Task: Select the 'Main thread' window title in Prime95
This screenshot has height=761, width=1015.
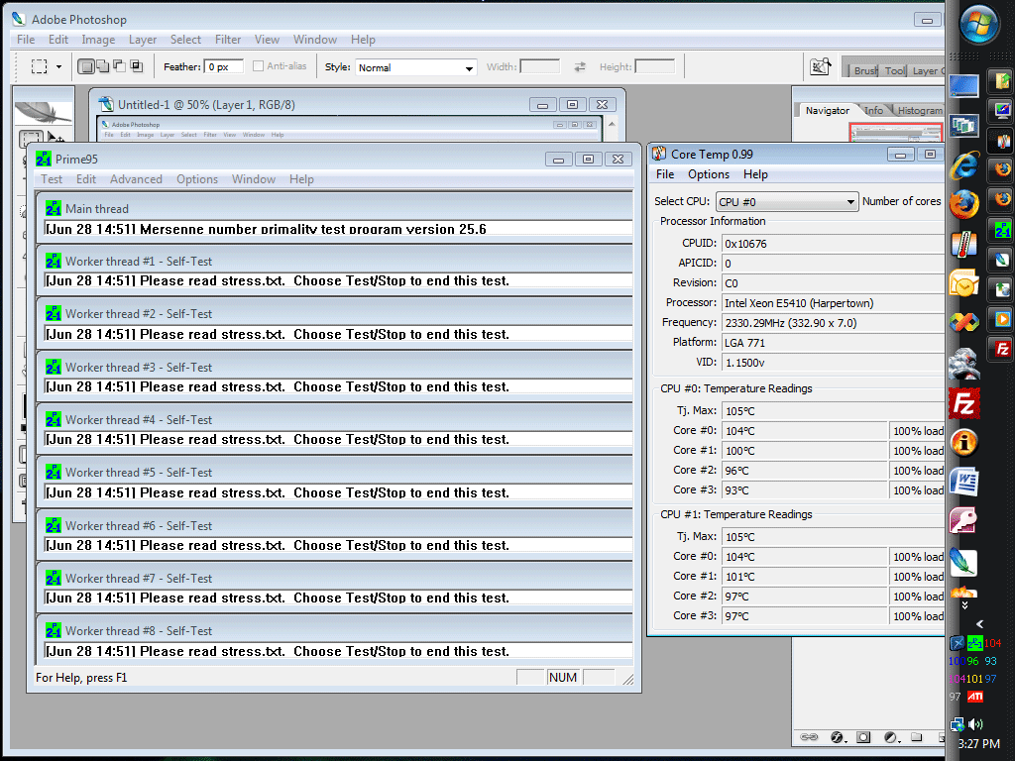Action: point(97,209)
